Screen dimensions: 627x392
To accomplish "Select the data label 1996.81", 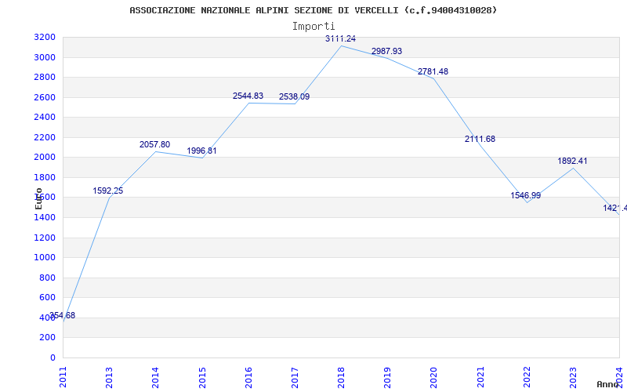I will pyautogui.click(x=201, y=151).
